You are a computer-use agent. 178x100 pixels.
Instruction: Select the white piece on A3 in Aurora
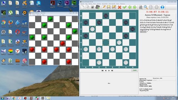pyautogui.click(x=86, y=49)
